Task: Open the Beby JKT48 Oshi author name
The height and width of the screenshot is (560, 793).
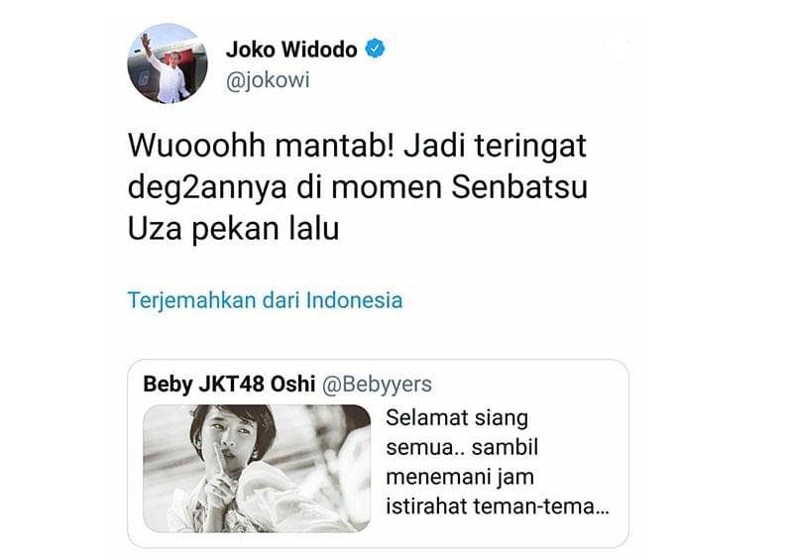Action: pyautogui.click(x=229, y=384)
